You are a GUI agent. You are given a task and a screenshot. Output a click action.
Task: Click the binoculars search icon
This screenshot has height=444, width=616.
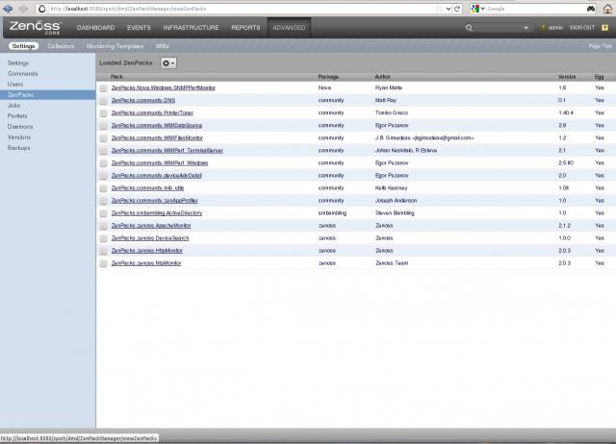[590, 9]
